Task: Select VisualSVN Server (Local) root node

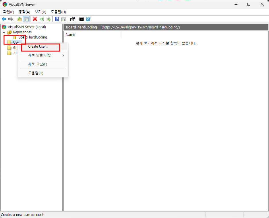Action: point(27,27)
